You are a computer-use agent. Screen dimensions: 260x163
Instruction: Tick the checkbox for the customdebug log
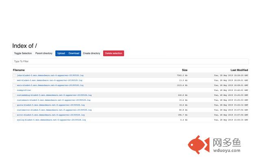[x=14, y=95]
